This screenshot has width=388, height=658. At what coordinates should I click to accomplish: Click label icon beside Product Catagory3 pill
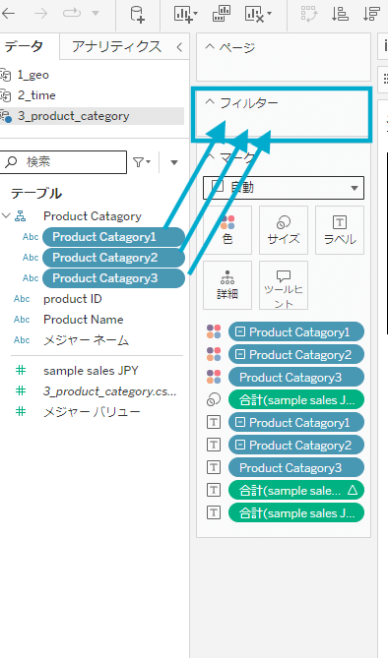tap(214, 467)
